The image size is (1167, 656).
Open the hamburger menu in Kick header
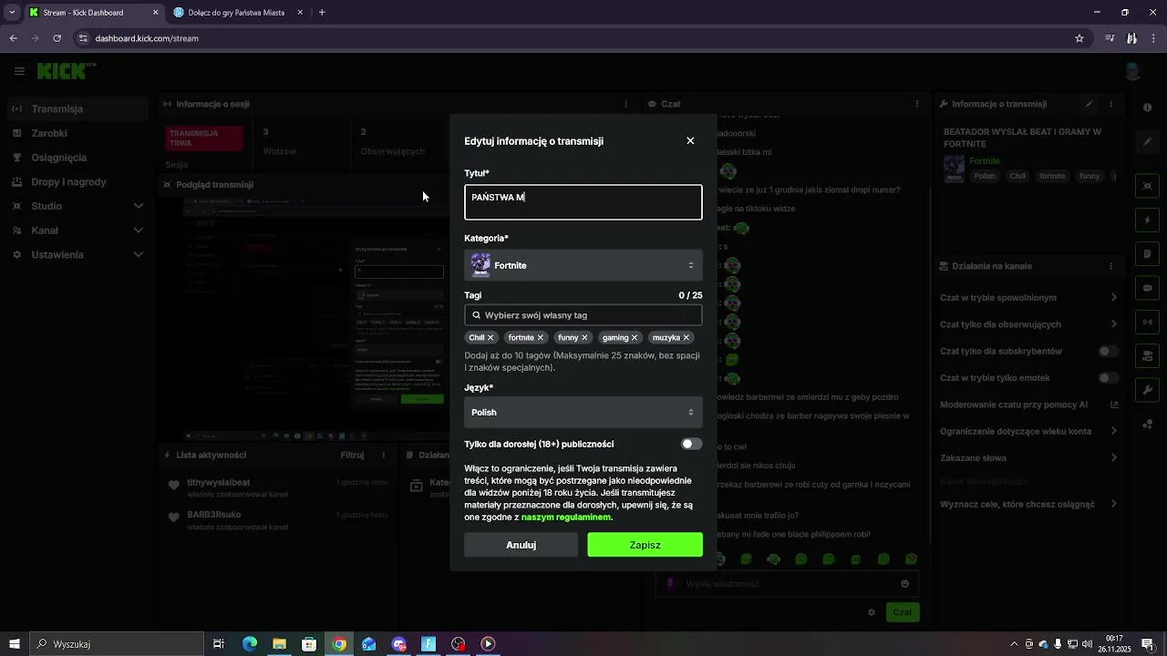point(19,71)
